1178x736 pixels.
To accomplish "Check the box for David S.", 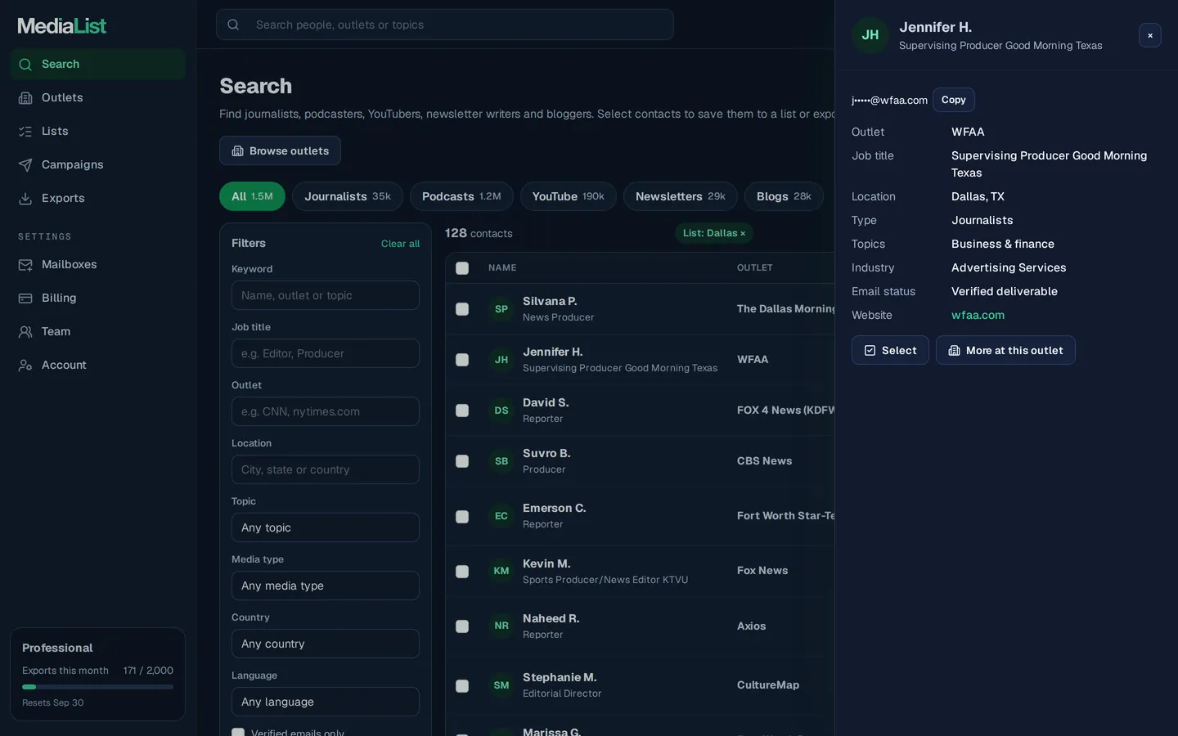I will pyautogui.click(x=462, y=411).
